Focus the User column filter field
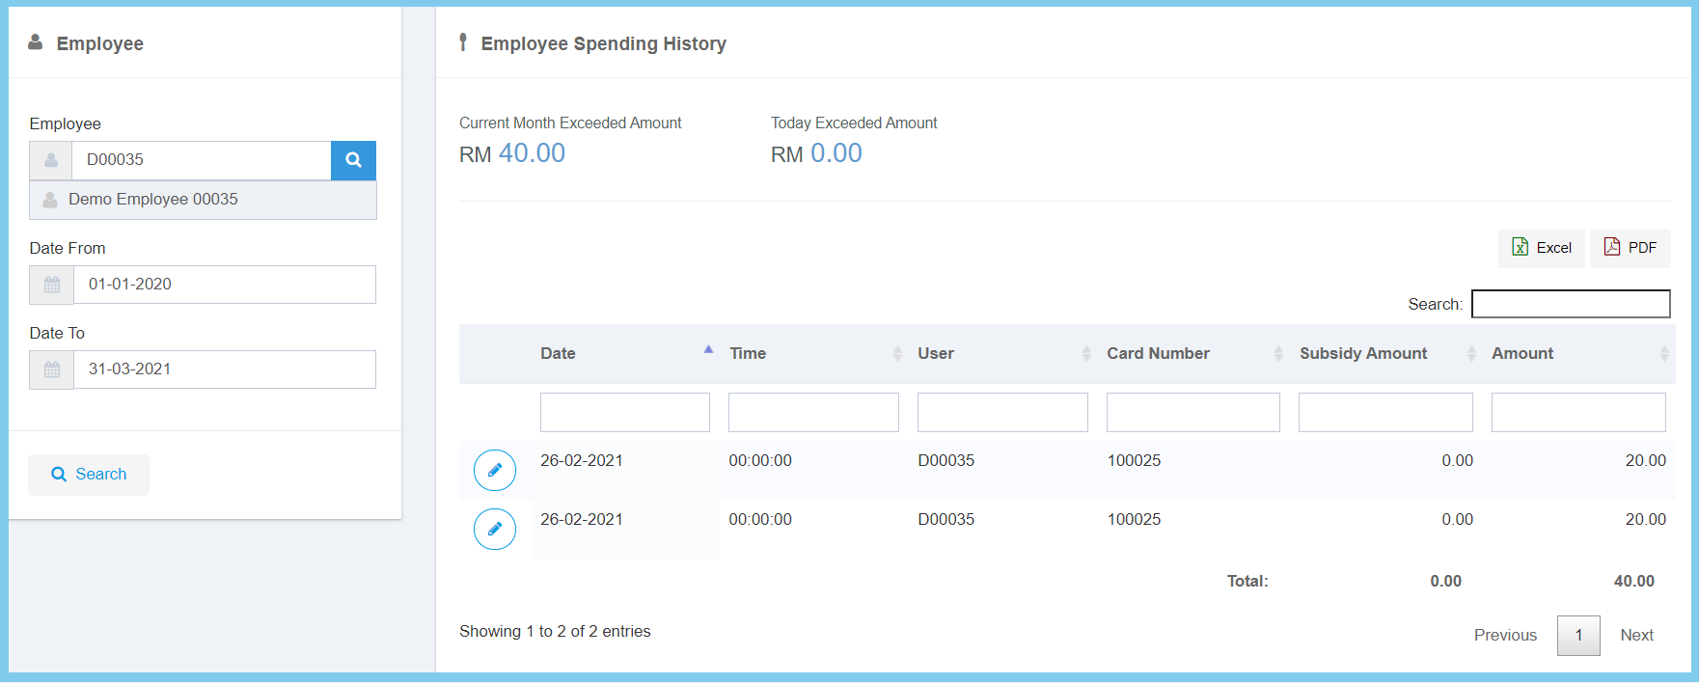1699x683 pixels. click(1001, 413)
